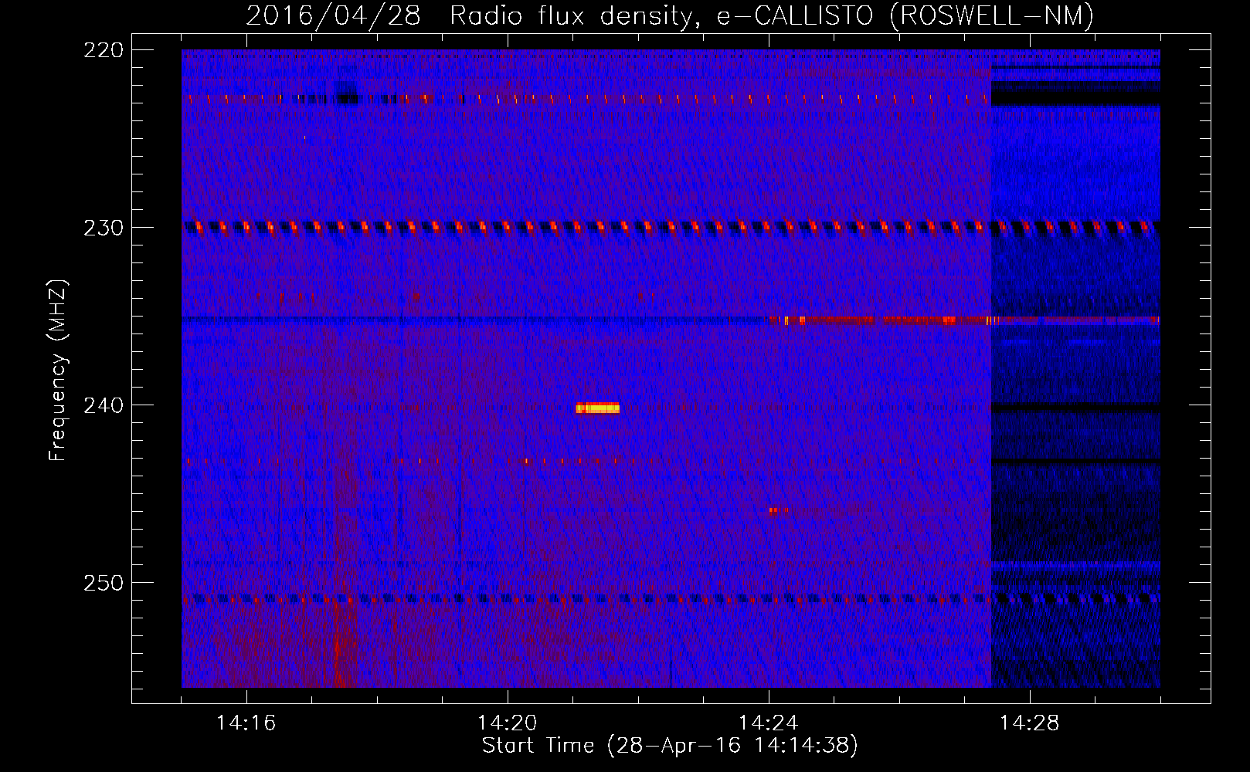Viewport: 1250px width, 772px height.
Task: Click the small red burst near 246 MHz
Action: tap(778, 510)
